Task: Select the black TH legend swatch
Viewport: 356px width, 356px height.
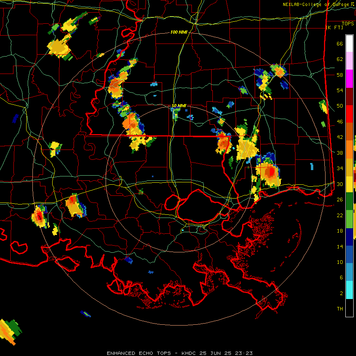Action: click(349, 308)
